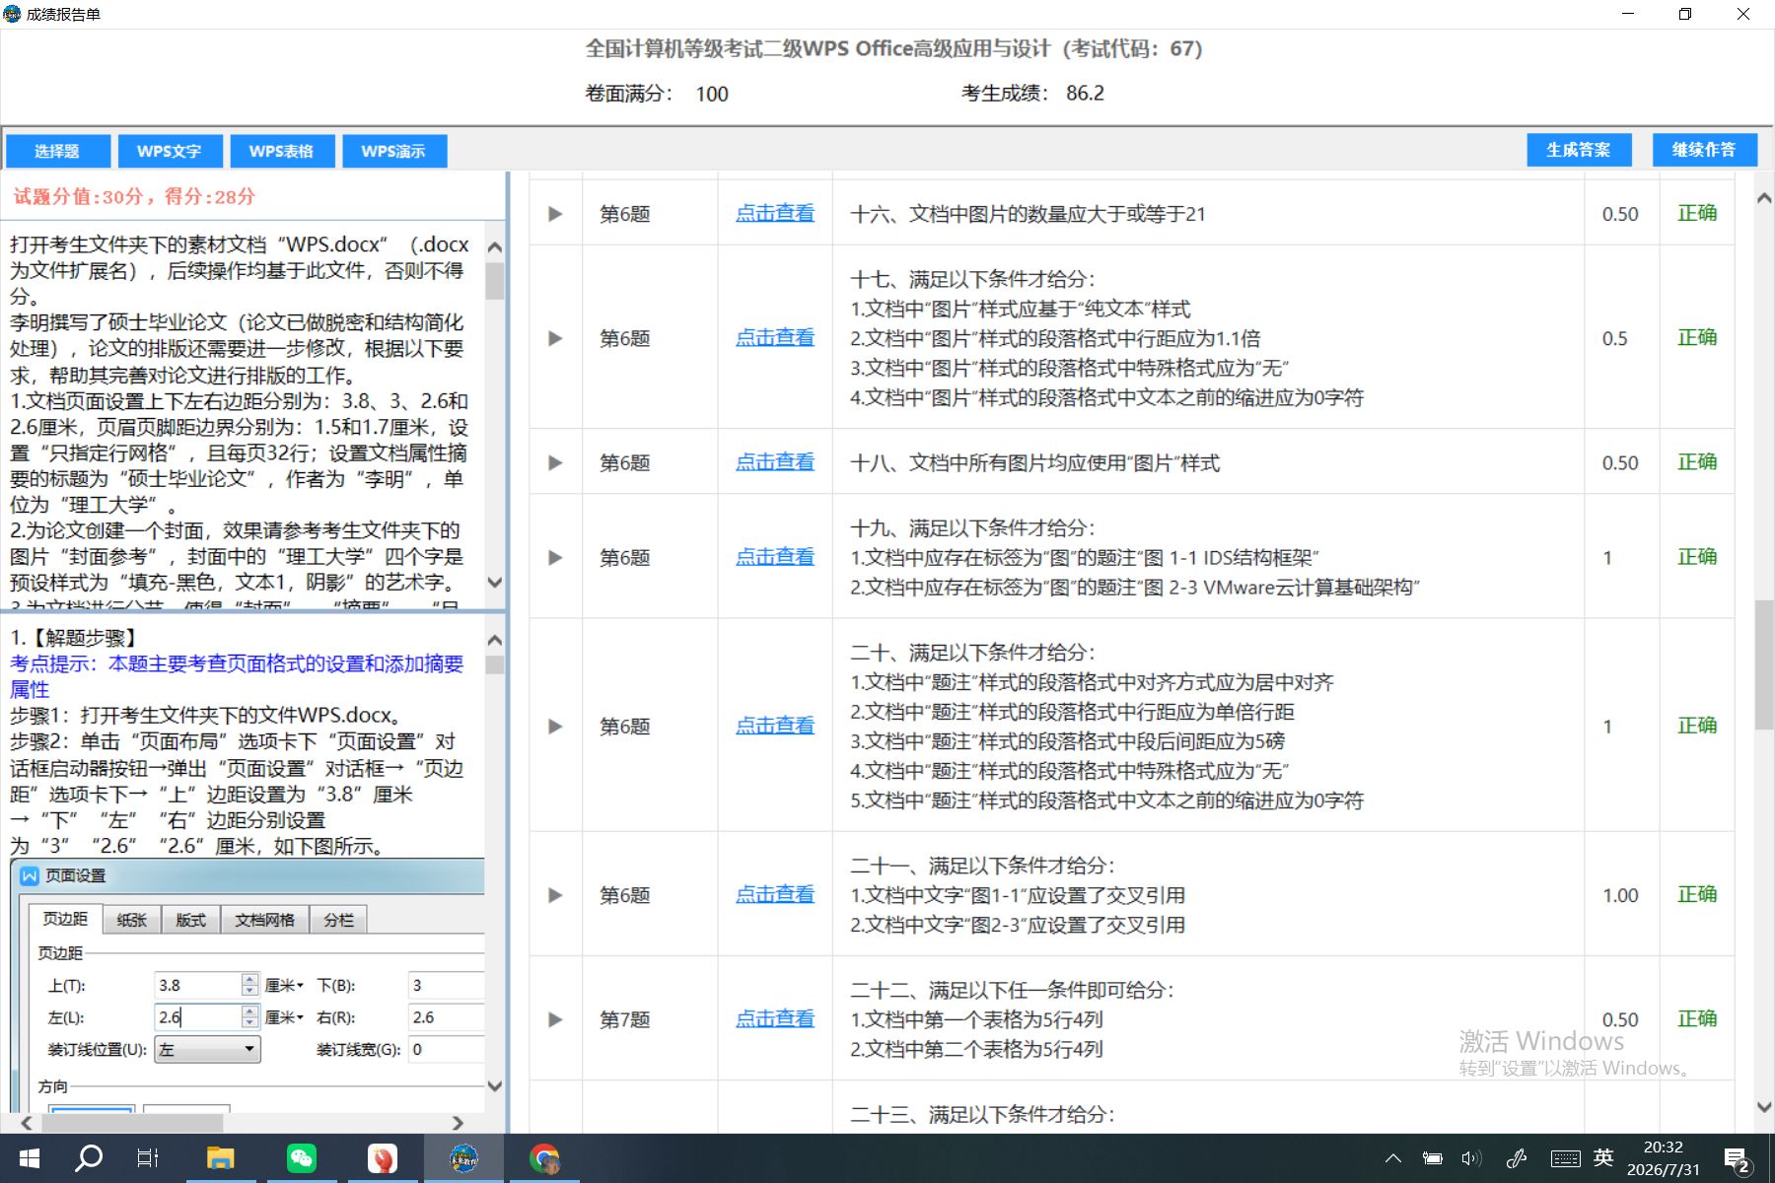The width and height of the screenshot is (1775, 1183).
Task: Switch to the WPS演示 tab
Action: click(394, 151)
